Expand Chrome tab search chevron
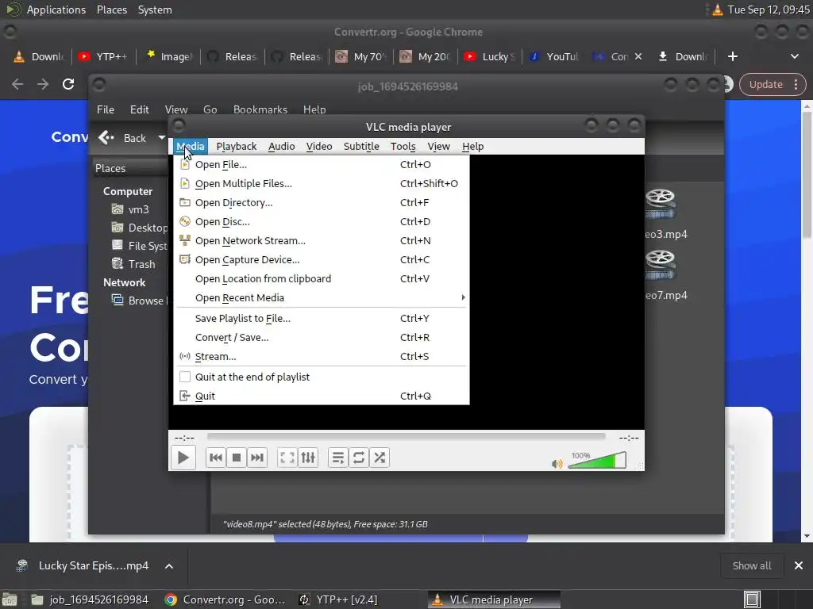Image resolution: width=813 pixels, height=609 pixels. point(794,56)
